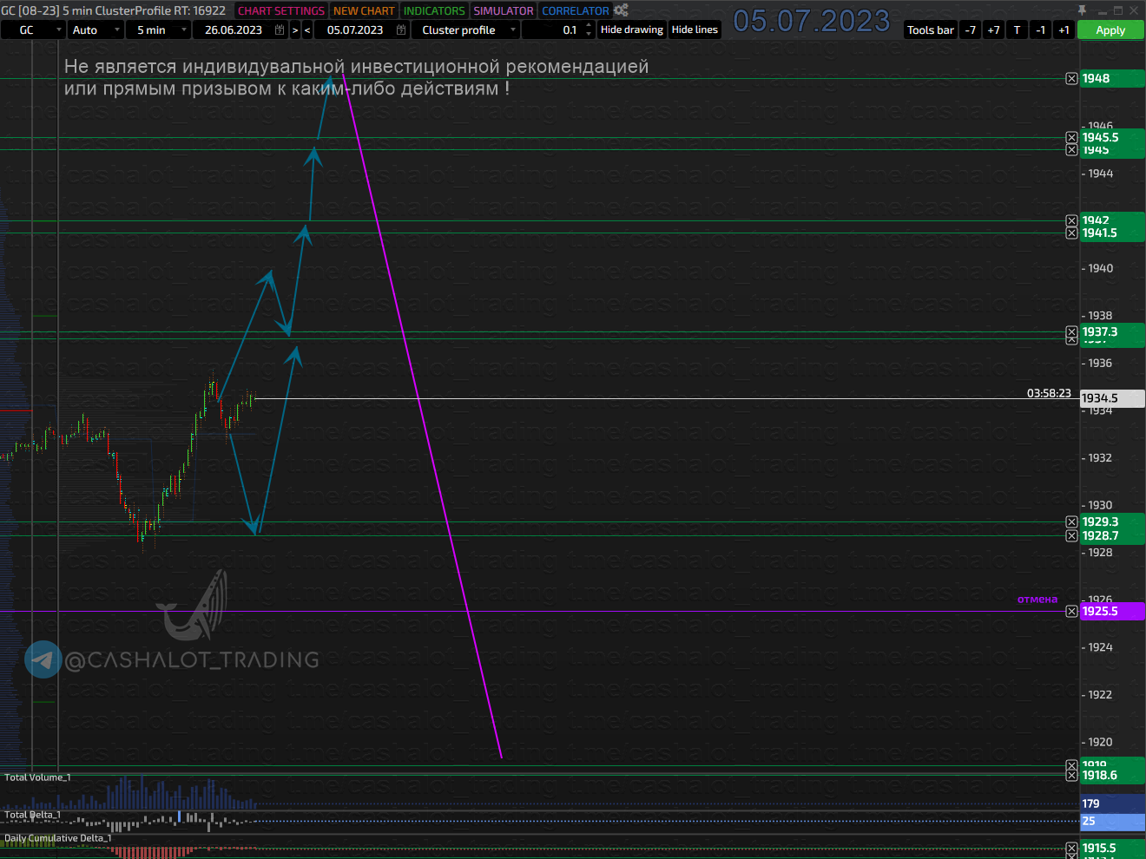Viewport: 1146px width, 859px height.
Task: Click the 1941.5 green price label
Action: click(x=1112, y=233)
